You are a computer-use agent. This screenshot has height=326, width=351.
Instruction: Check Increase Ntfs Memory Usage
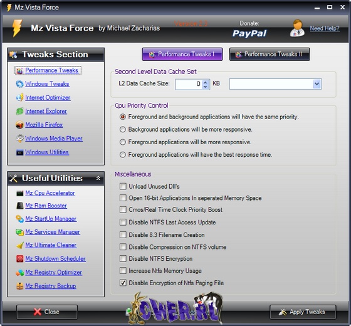coord(123,271)
